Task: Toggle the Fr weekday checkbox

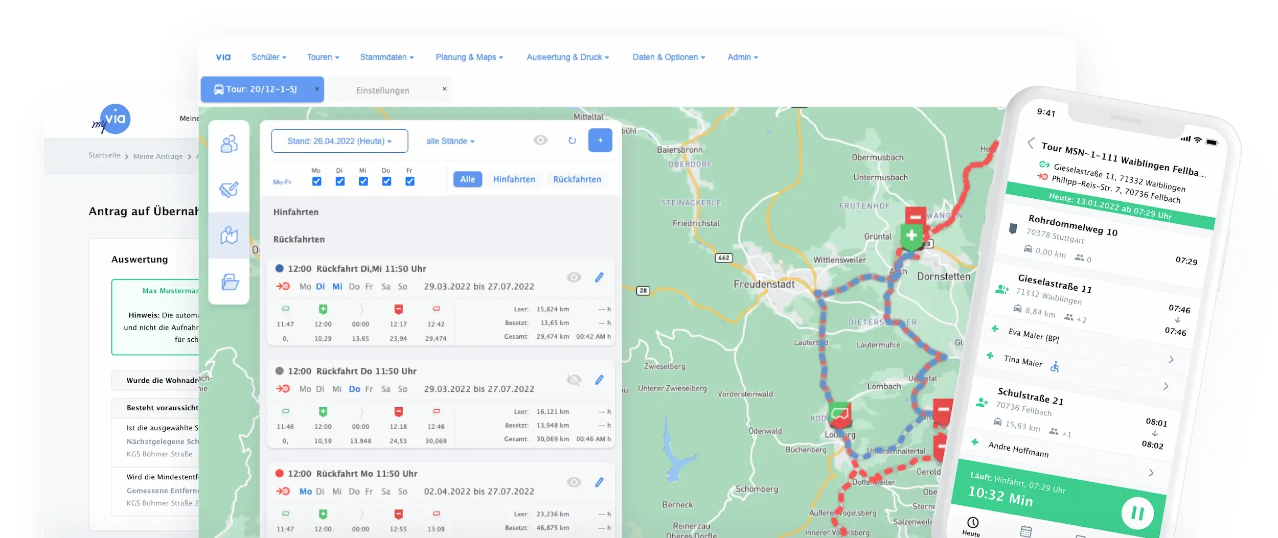Action: coord(409,181)
